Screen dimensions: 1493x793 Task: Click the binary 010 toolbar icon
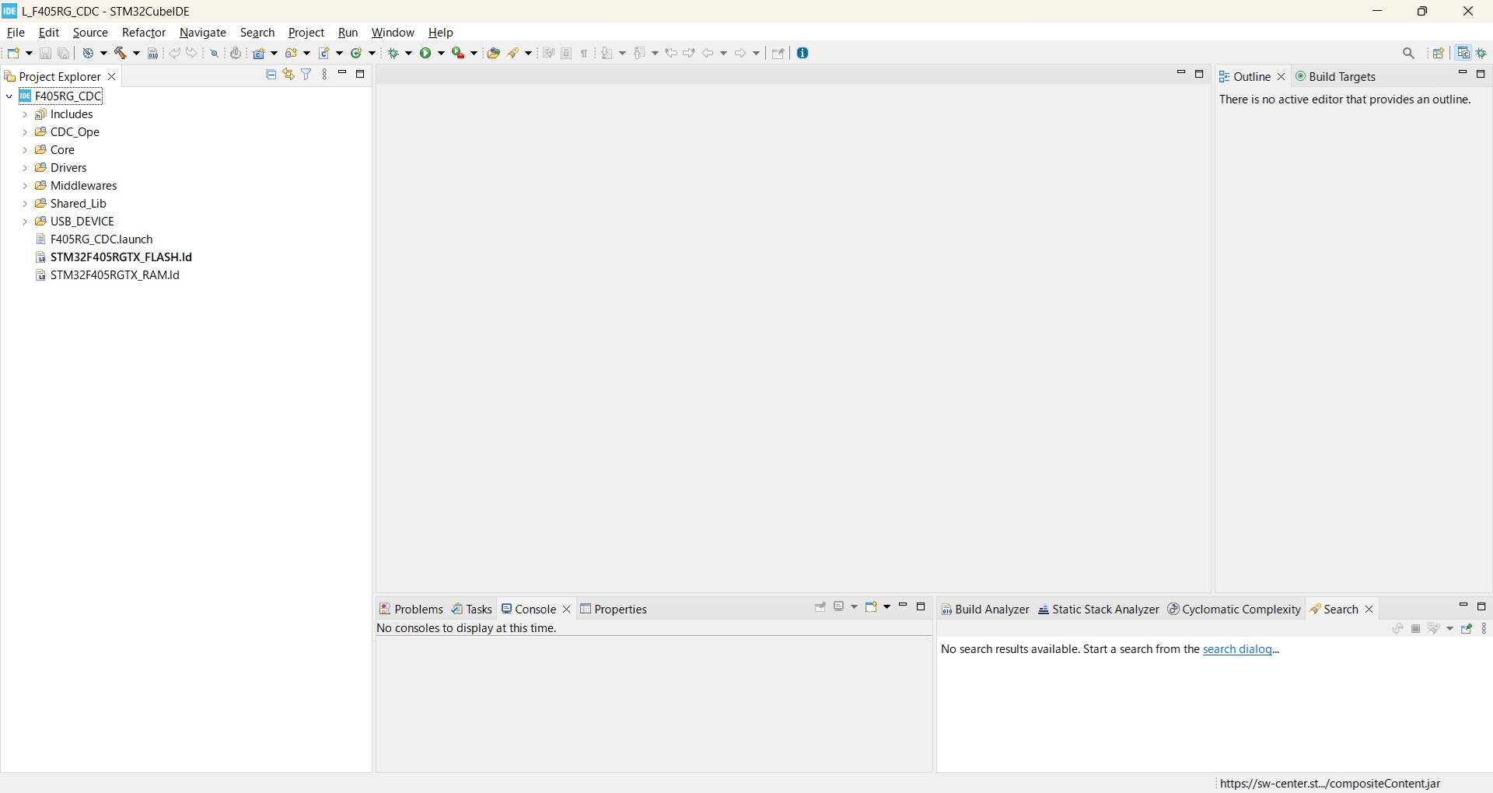153,54
